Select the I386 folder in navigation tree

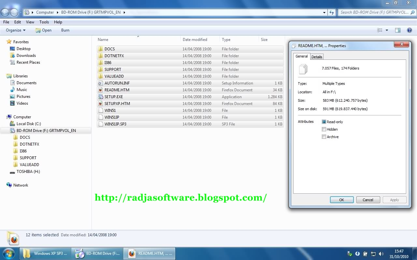pos(23,151)
